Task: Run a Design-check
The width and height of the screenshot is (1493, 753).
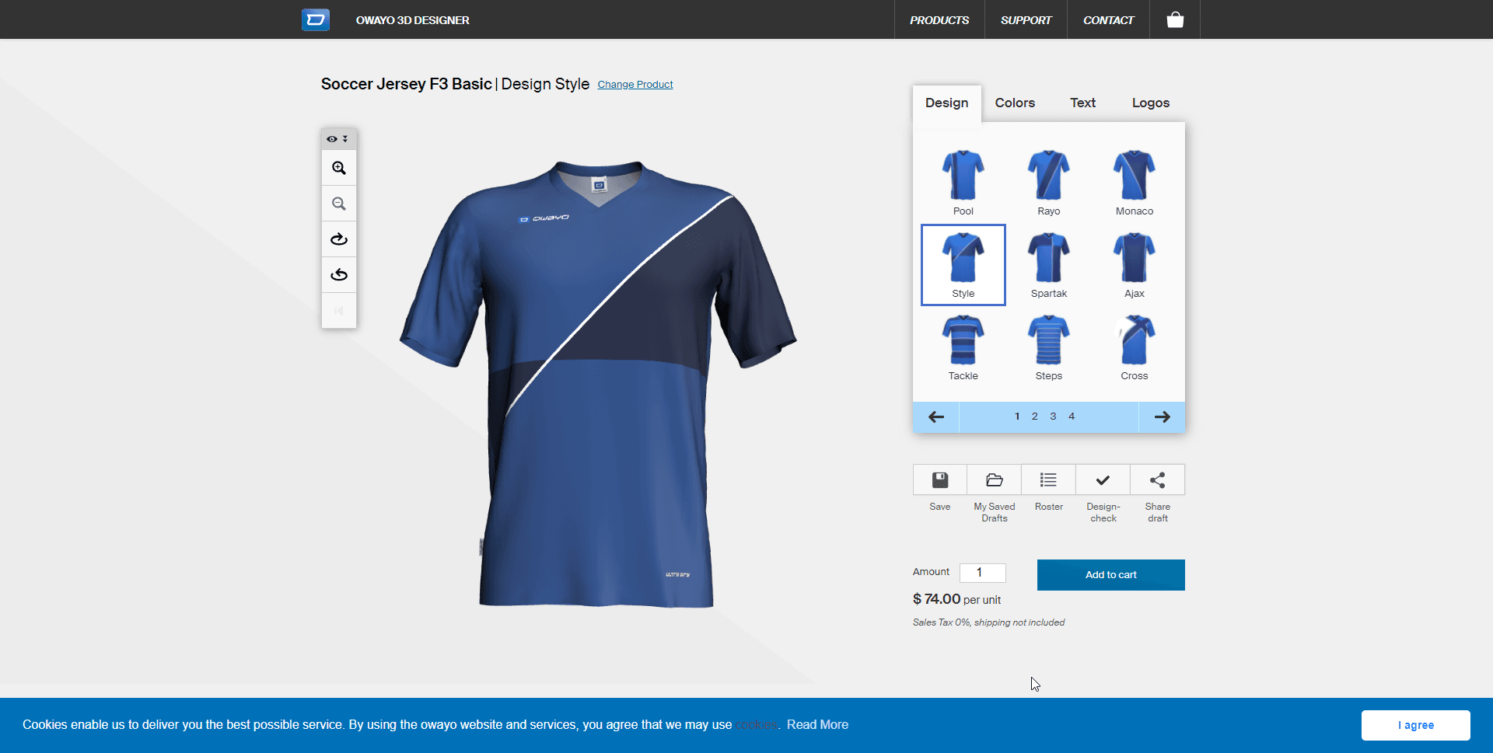Action: [x=1103, y=479]
